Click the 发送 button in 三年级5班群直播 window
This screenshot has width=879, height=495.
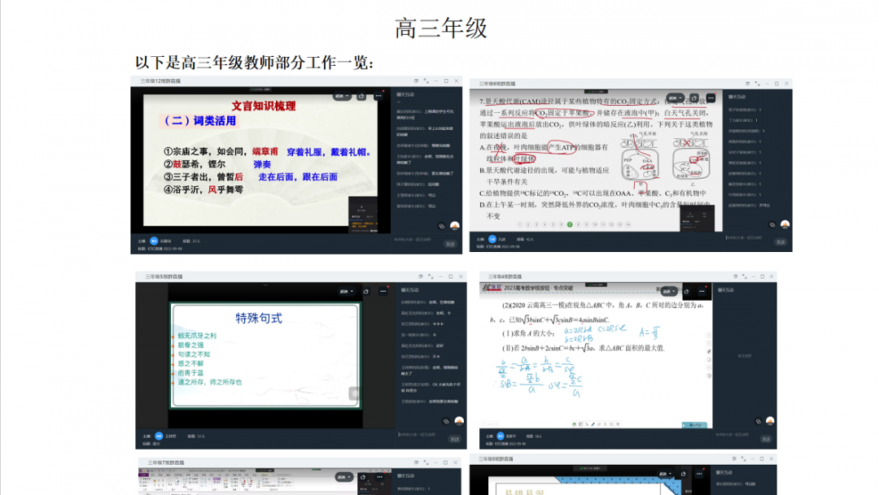pos(455,439)
